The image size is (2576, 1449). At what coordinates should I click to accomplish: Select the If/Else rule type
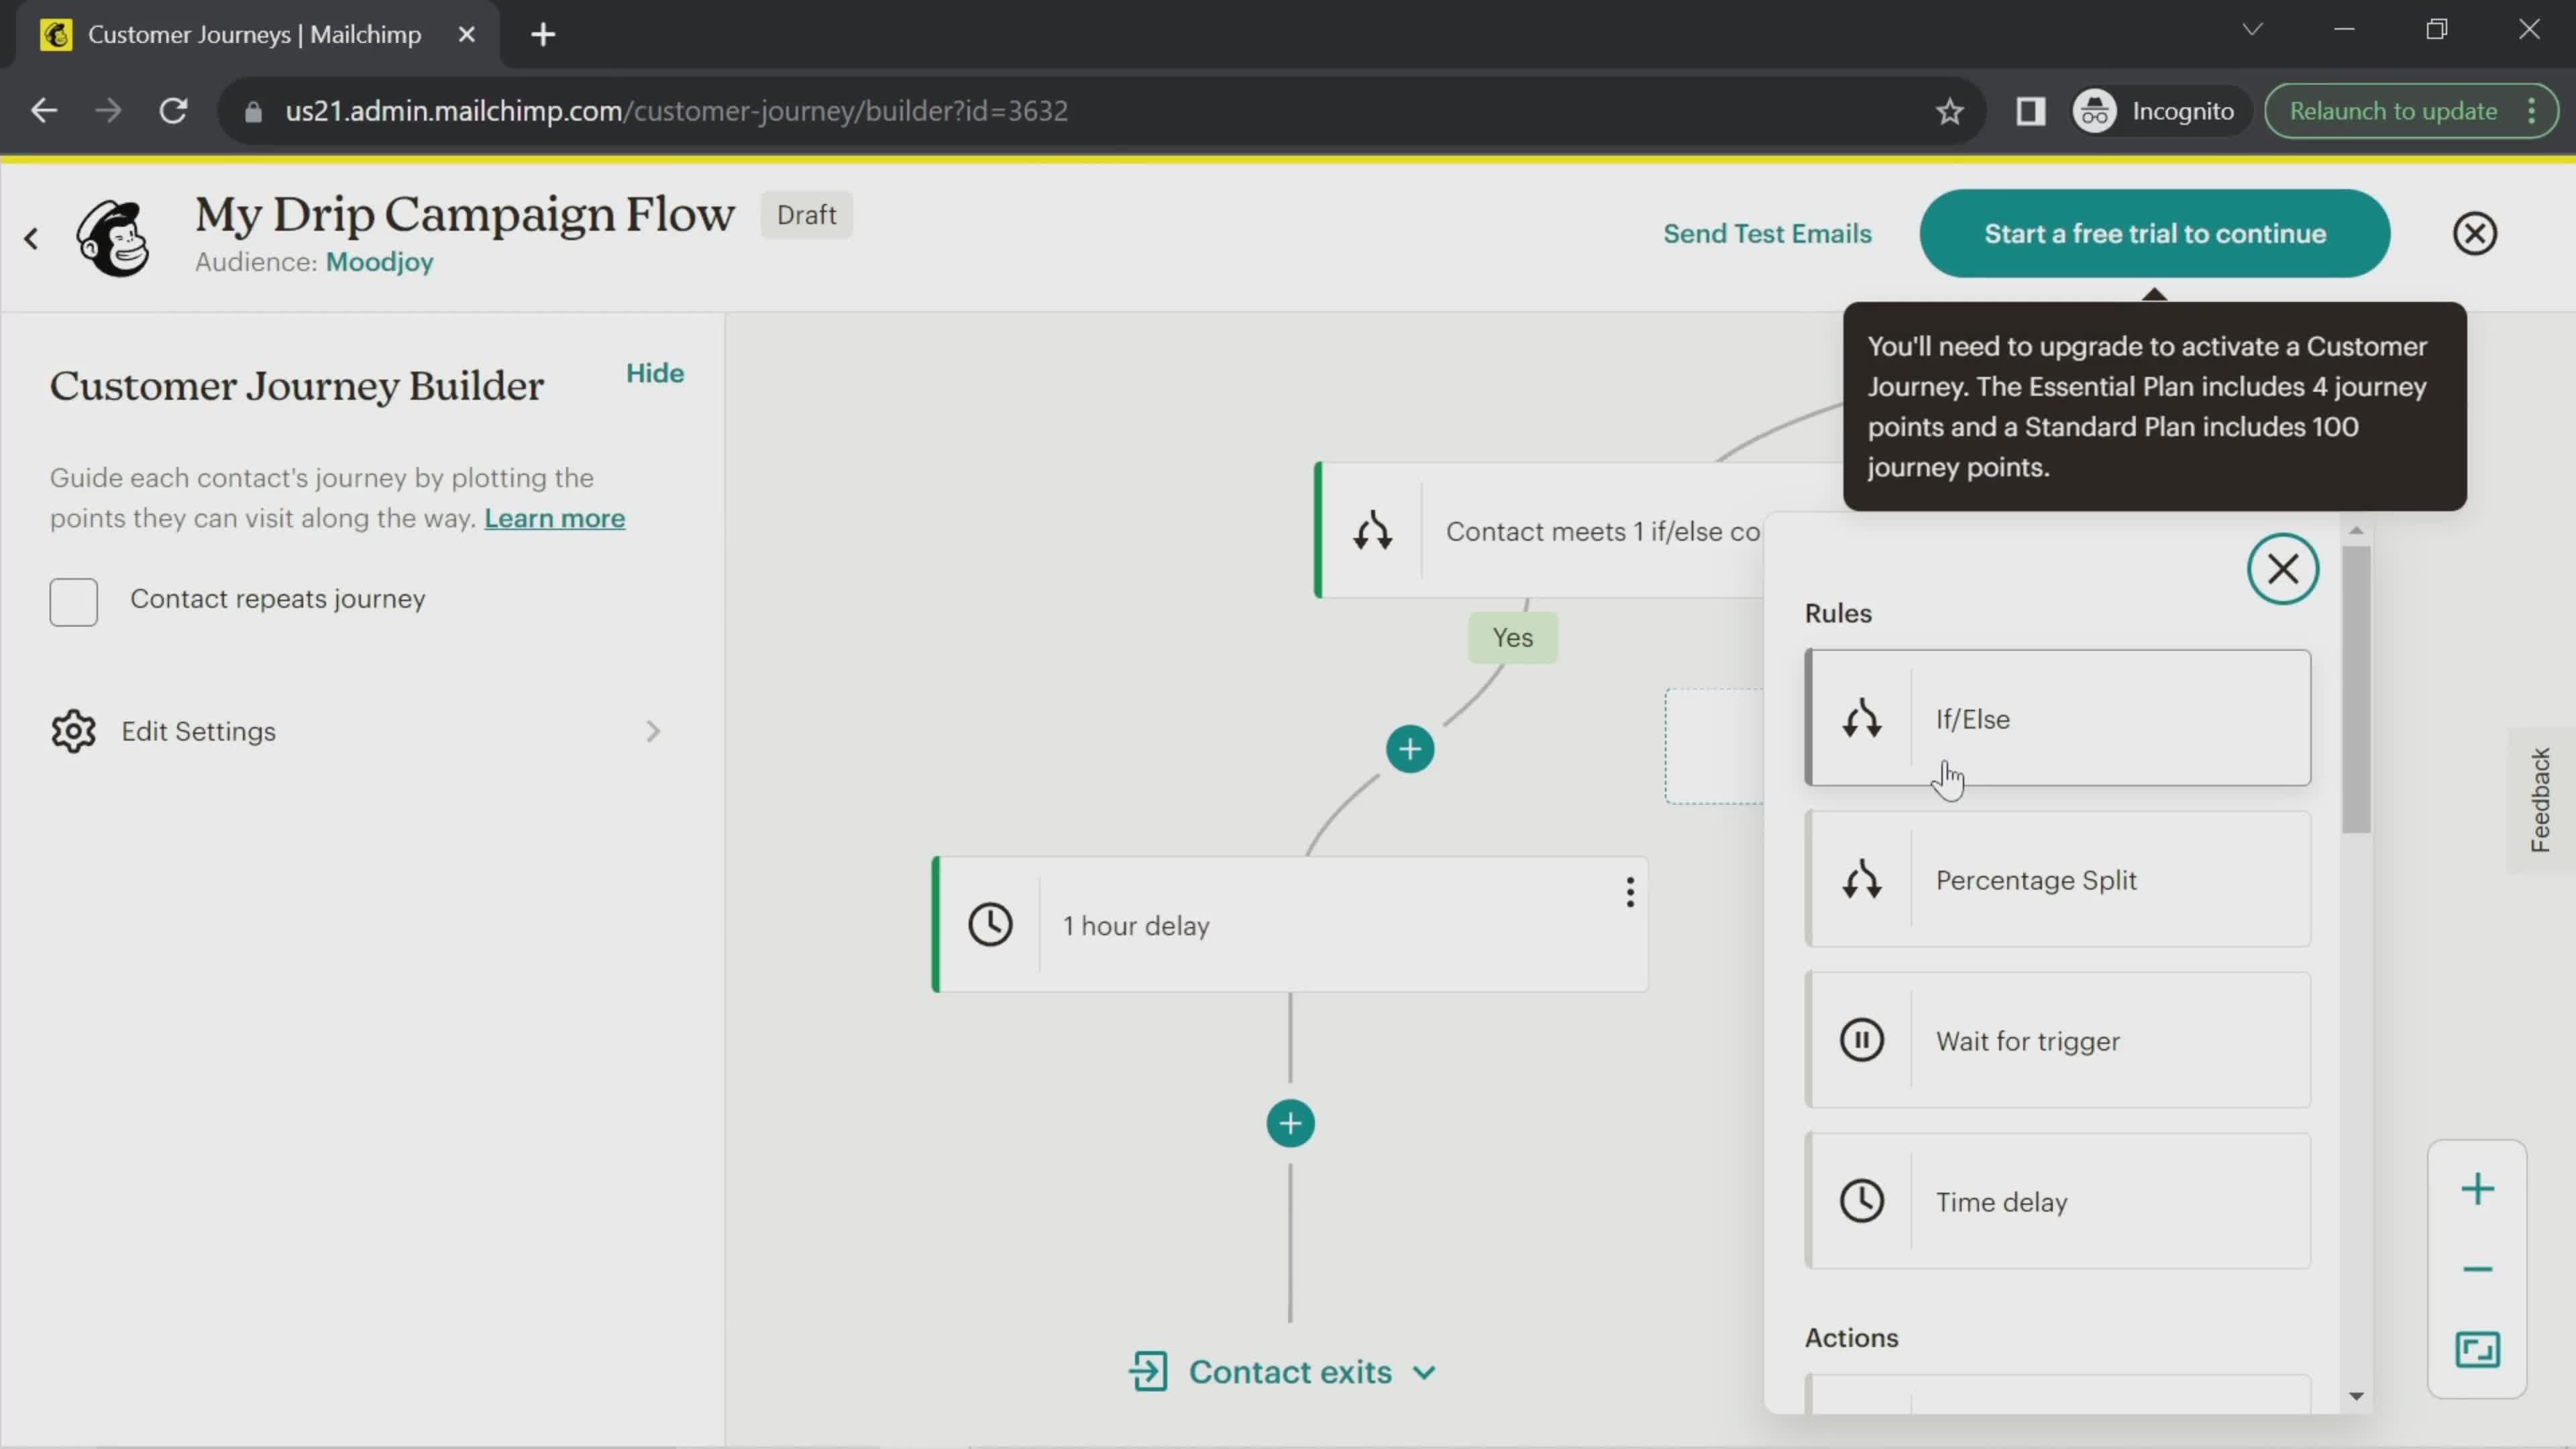(x=2057, y=718)
